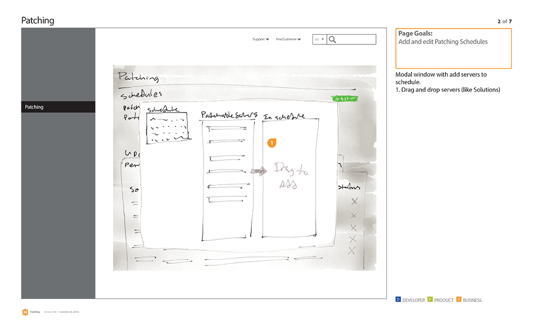Expand the Ima Customer account dropdown
The height and width of the screenshot is (324, 534).
pos(288,39)
